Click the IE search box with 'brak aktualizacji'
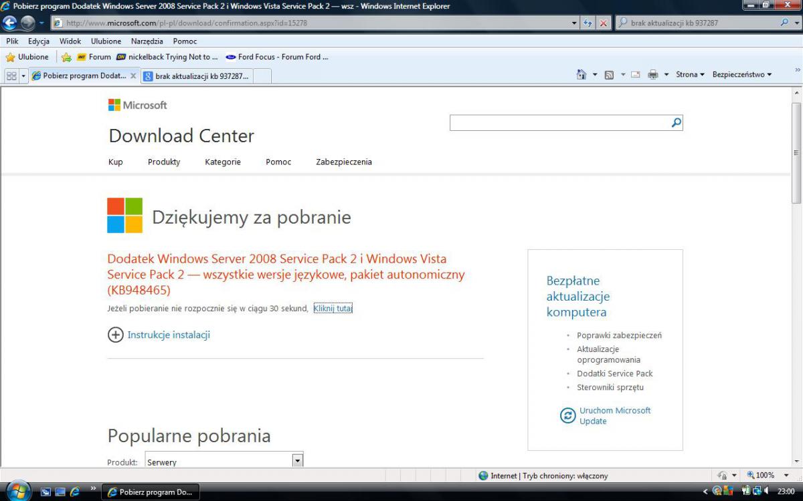 point(696,23)
